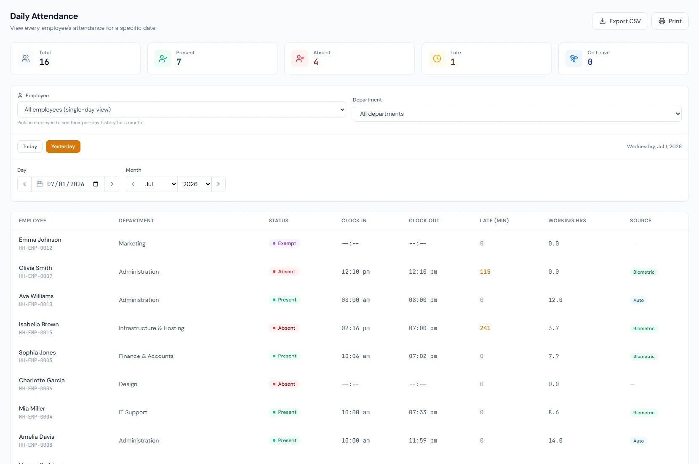The height and width of the screenshot is (464, 699).
Task: Click the late minutes value 115
Action: click(485, 272)
